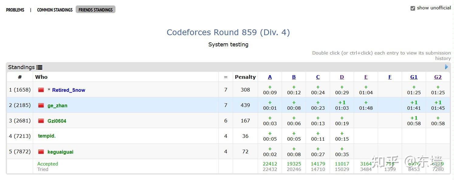Screen dimensions: 454x180
Task: Click the username tempid.
Action: click(x=46, y=136)
